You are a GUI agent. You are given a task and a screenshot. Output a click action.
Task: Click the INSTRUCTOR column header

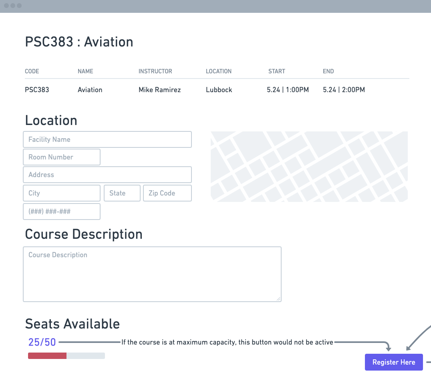click(155, 71)
